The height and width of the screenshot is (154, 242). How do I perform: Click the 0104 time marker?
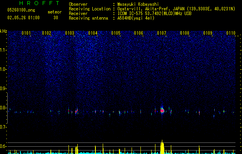93,33
